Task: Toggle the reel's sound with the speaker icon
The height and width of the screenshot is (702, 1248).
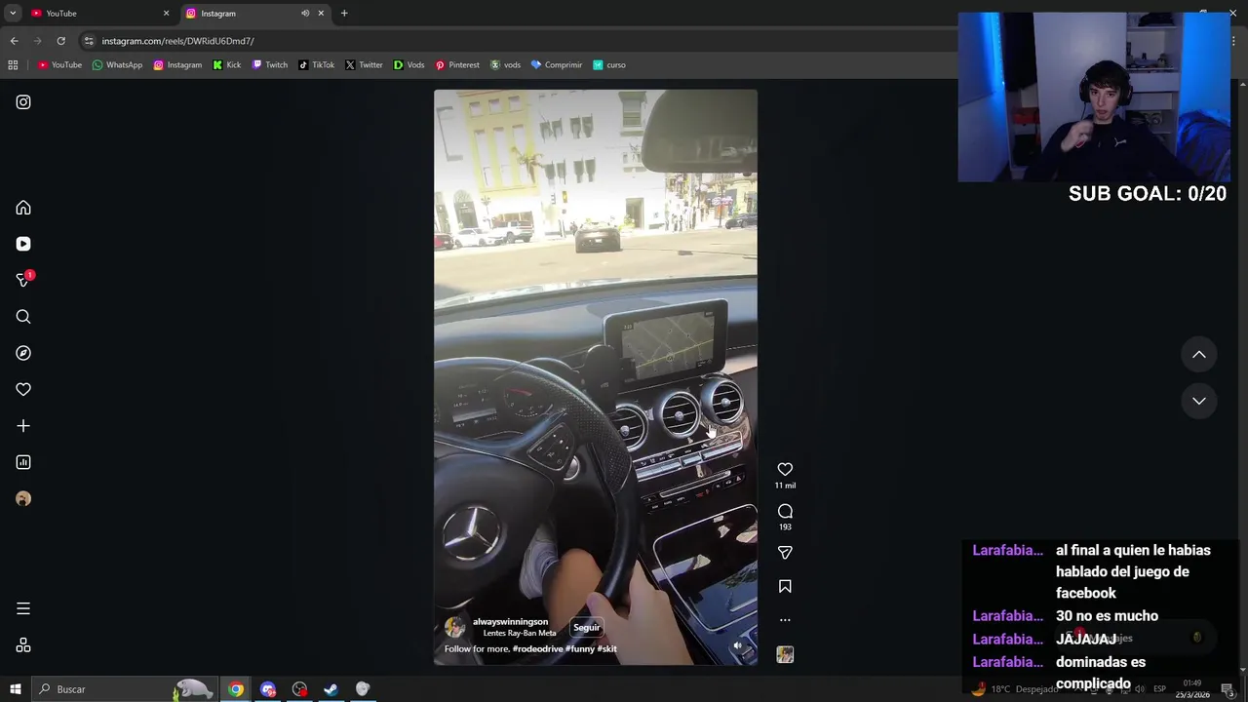Action: click(x=738, y=645)
